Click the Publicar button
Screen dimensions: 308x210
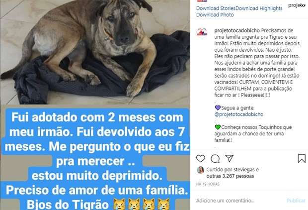[296, 201]
